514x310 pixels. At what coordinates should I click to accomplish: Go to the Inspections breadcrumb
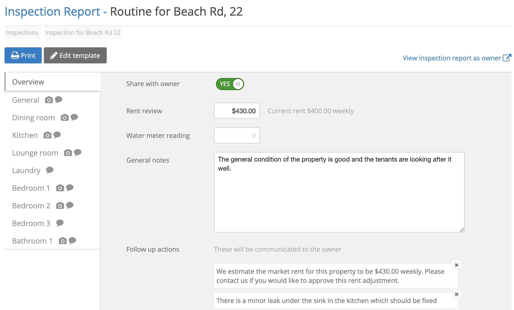(x=22, y=33)
